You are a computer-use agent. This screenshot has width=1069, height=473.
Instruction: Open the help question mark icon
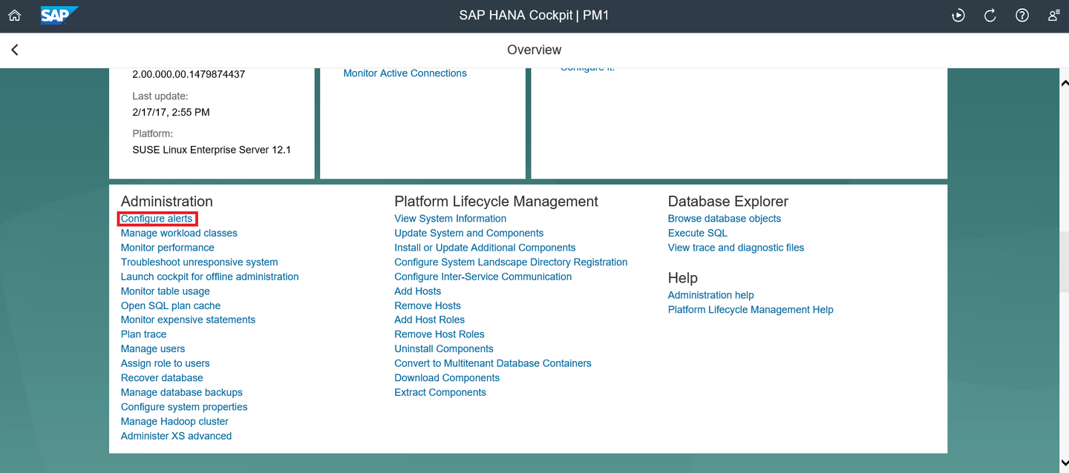click(1022, 16)
